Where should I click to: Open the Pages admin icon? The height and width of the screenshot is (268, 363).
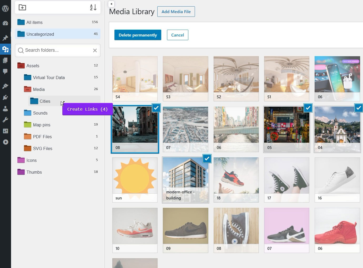click(5, 60)
